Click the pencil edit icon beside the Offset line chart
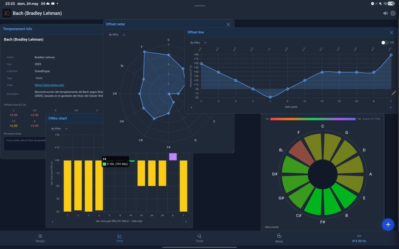This screenshot has width=399, height=249. click(x=394, y=93)
